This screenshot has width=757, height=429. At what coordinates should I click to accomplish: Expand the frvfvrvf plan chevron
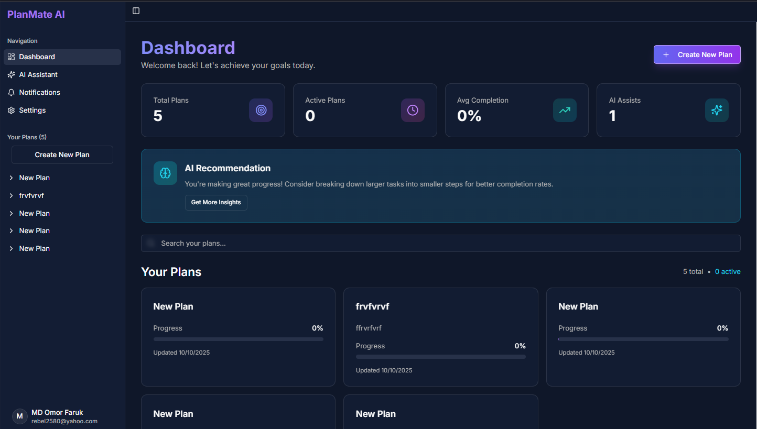point(11,196)
